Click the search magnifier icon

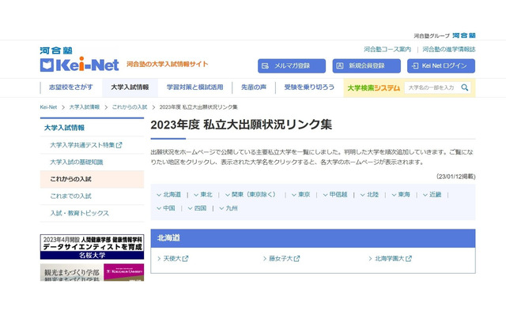pos(465,88)
